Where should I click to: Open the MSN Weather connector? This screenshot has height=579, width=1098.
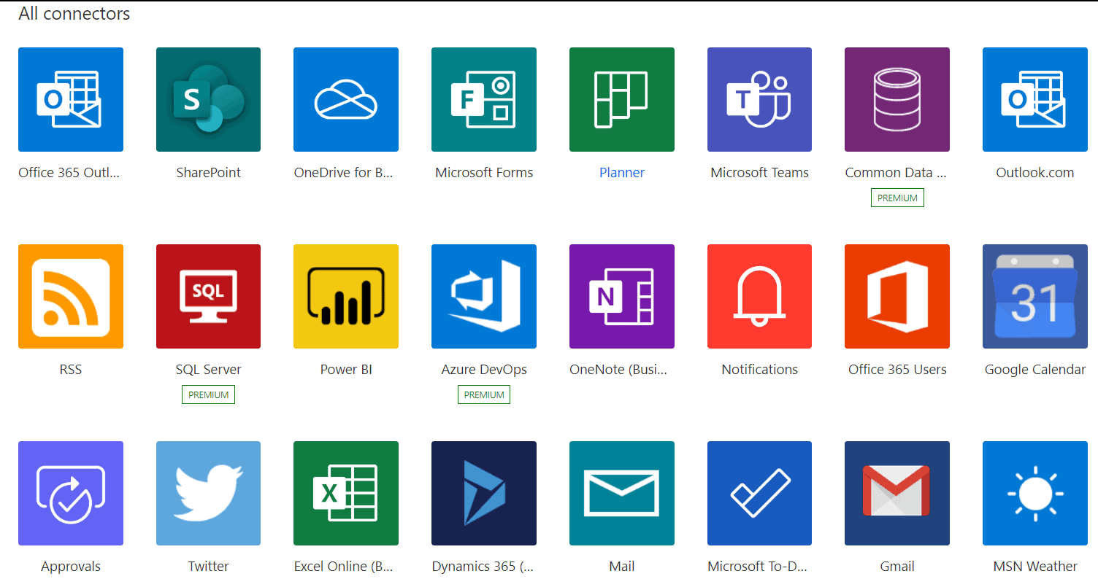[x=1034, y=493]
